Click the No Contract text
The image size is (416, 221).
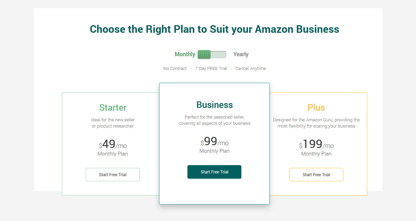175,69
